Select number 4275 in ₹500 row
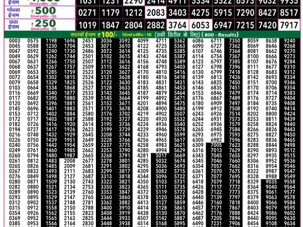The width and height of the screenshot is (303, 227). pos(201,13)
